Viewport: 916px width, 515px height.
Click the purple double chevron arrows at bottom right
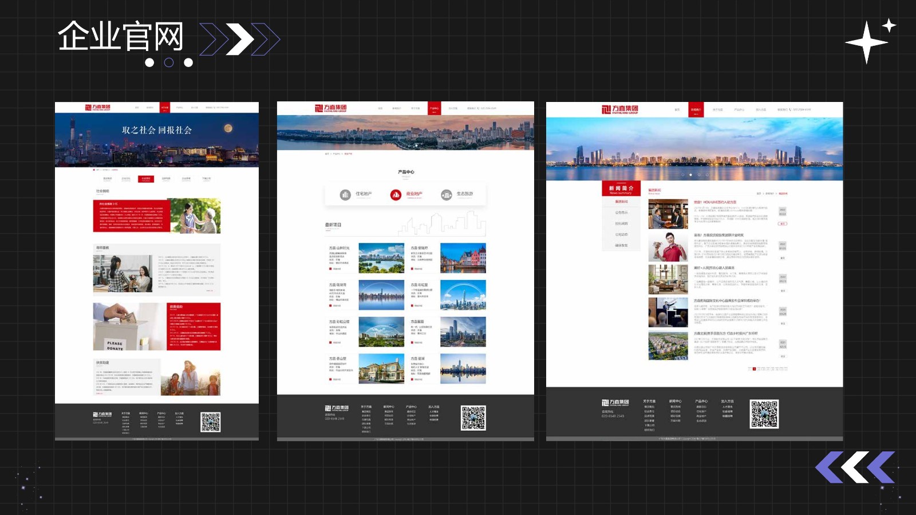[x=855, y=467]
